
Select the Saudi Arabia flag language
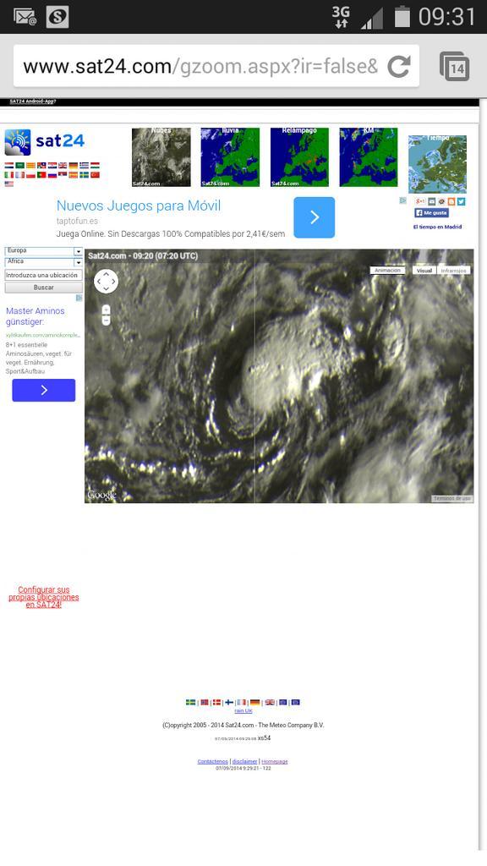click(x=20, y=165)
